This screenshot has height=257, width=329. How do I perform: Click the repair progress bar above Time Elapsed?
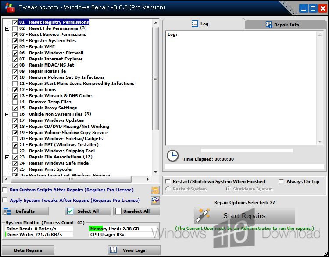click(x=247, y=151)
